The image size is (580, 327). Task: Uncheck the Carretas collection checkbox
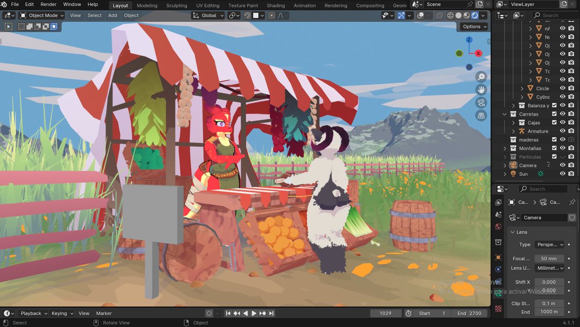point(554,114)
